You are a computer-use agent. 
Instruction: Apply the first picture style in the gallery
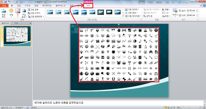(50, 12)
